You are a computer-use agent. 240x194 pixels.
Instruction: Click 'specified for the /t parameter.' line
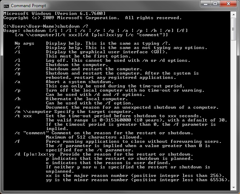[x=90, y=150]
